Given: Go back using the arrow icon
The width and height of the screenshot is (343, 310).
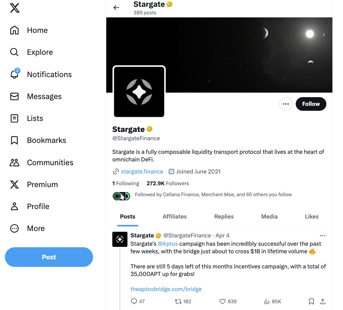Looking at the screenshot, I should [x=116, y=8].
